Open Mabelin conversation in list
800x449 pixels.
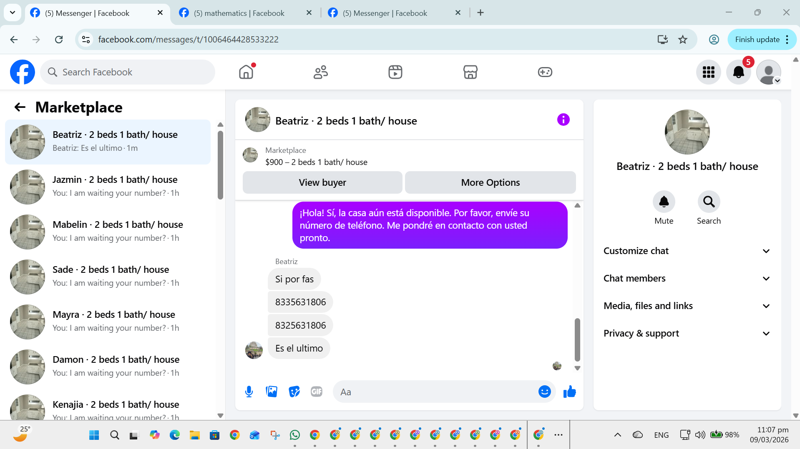click(x=108, y=232)
